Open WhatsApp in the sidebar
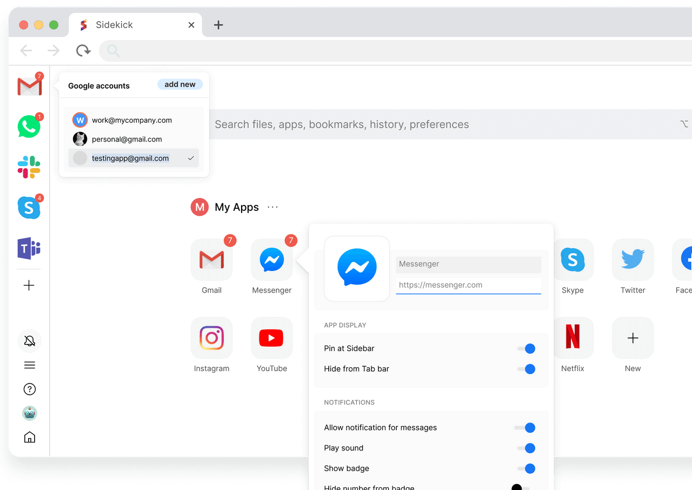 [x=29, y=127]
